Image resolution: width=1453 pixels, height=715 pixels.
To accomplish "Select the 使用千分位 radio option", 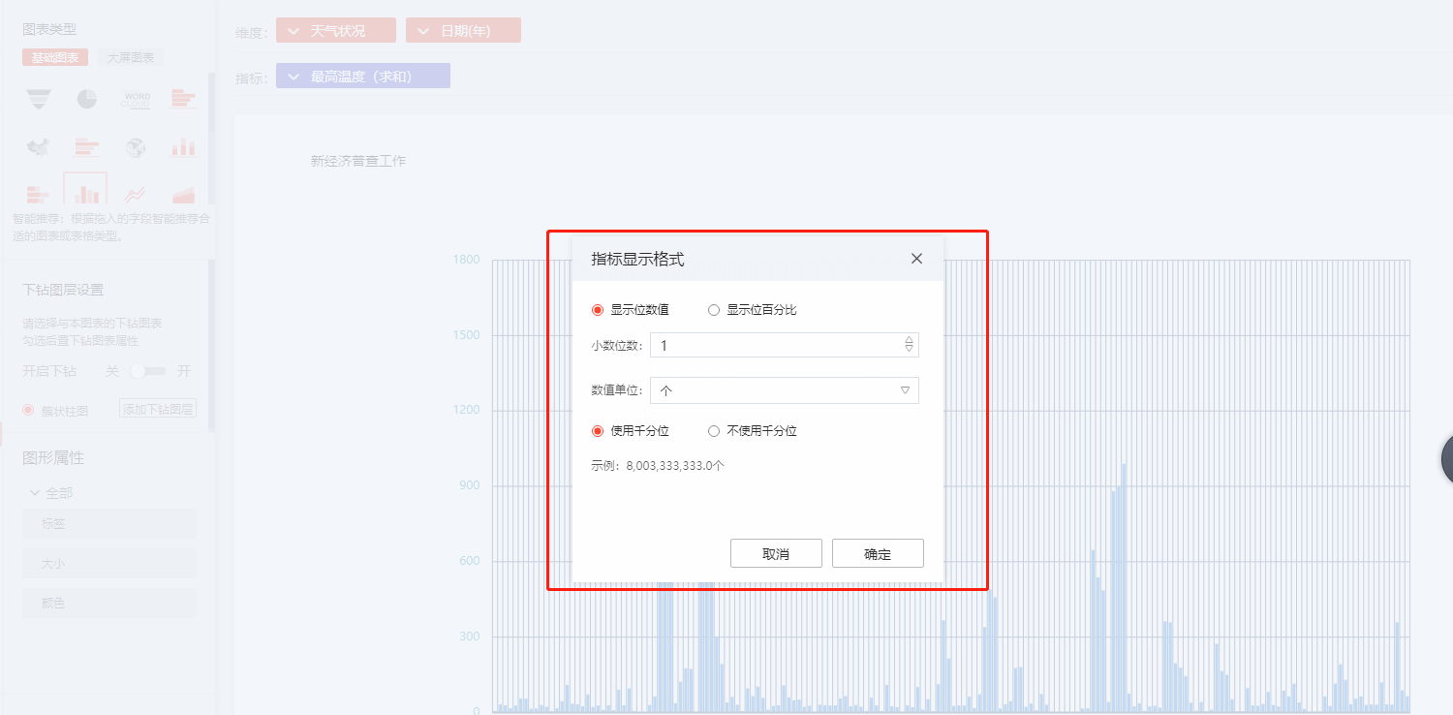I will 598,431.
